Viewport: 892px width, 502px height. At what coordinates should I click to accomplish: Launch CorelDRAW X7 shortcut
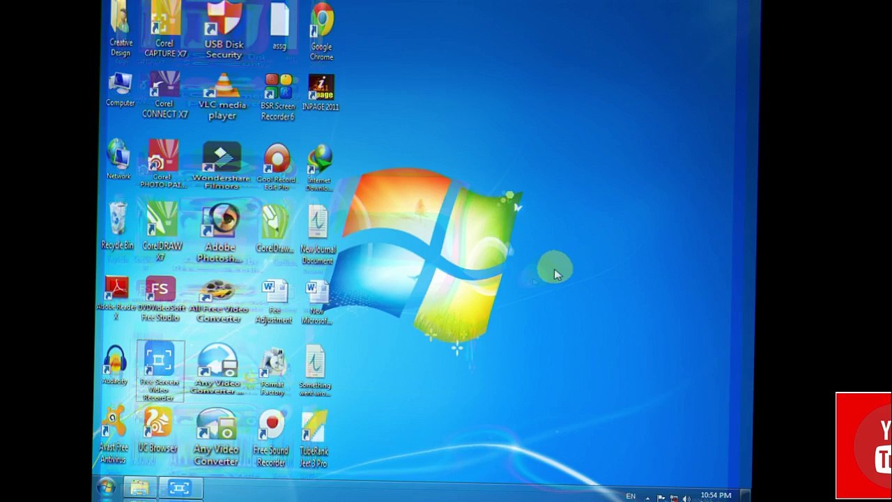[162, 231]
